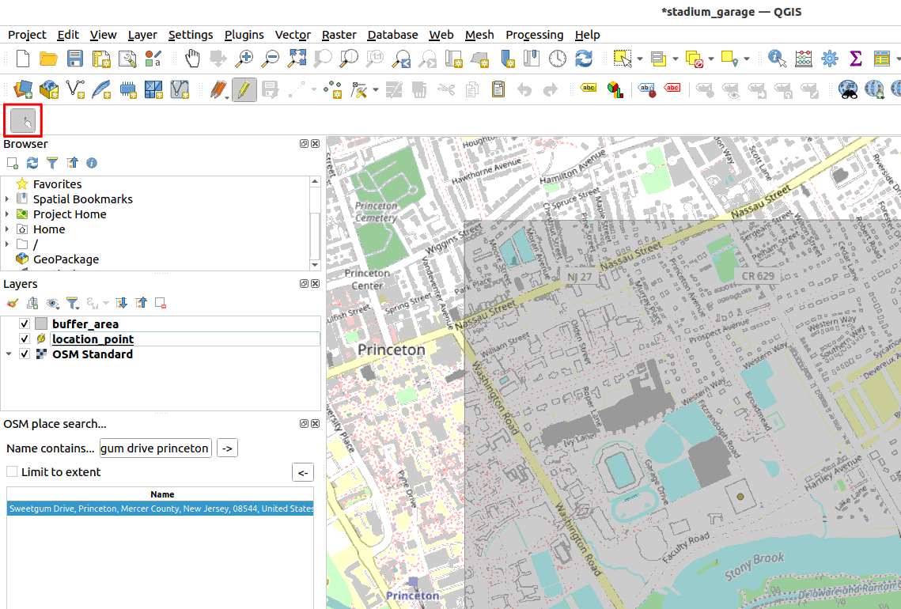
Task: Open the Processing Toolbox gear icon
Action: click(x=829, y=59)
